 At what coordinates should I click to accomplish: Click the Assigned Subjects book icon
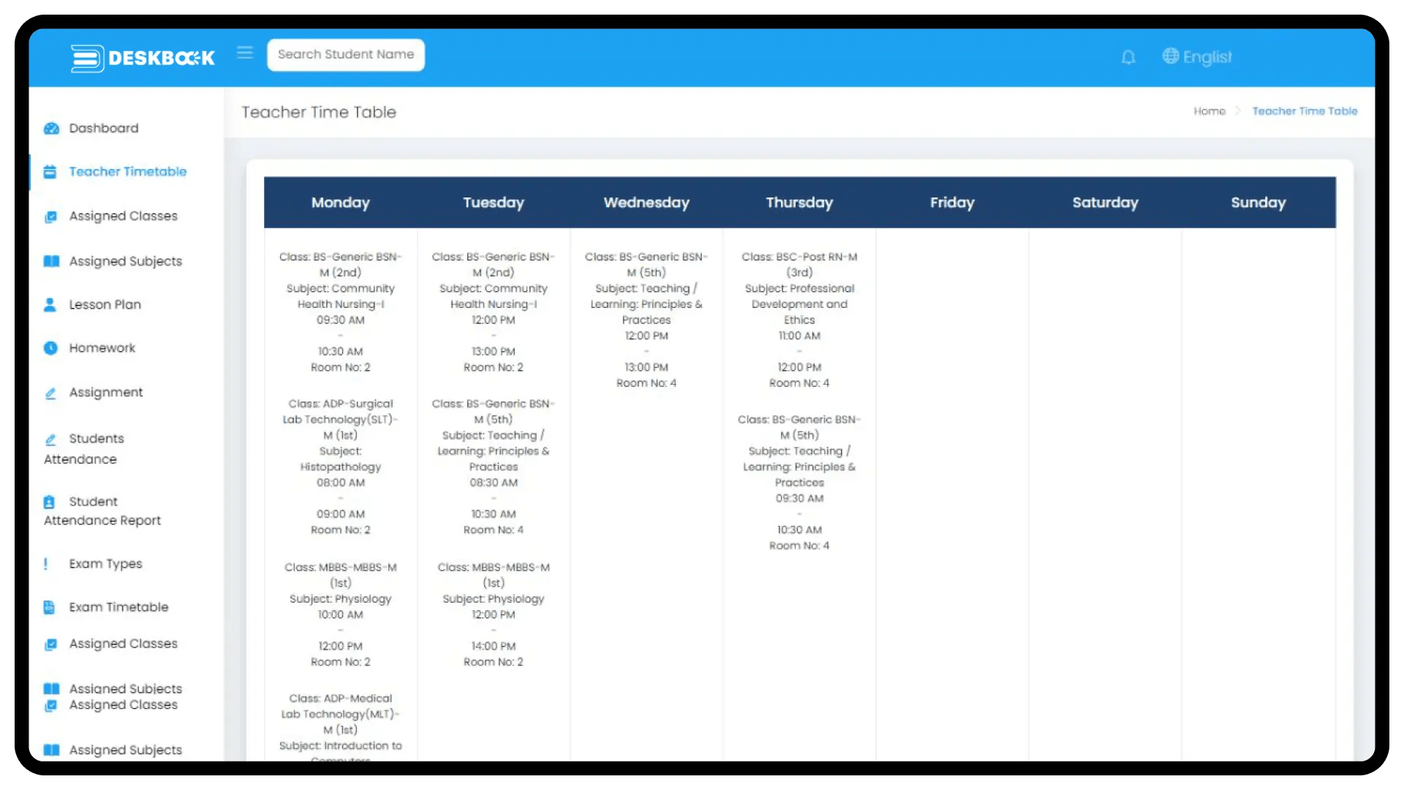(x=51, y=261)
